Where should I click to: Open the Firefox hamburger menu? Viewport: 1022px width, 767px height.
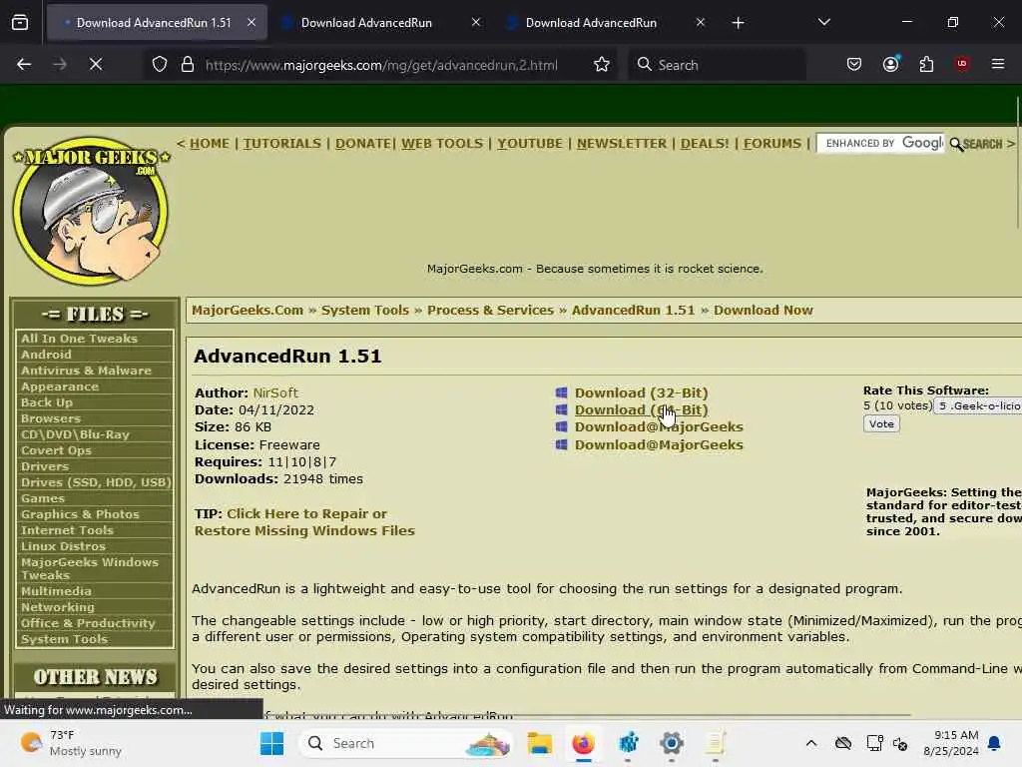point(997,64)
